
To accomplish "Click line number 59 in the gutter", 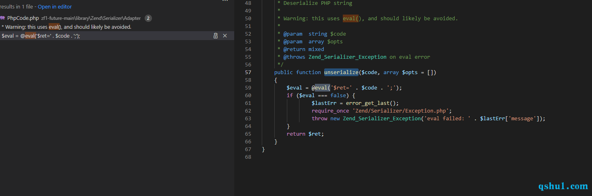I will pyautogui.click(x=248, y=88).
